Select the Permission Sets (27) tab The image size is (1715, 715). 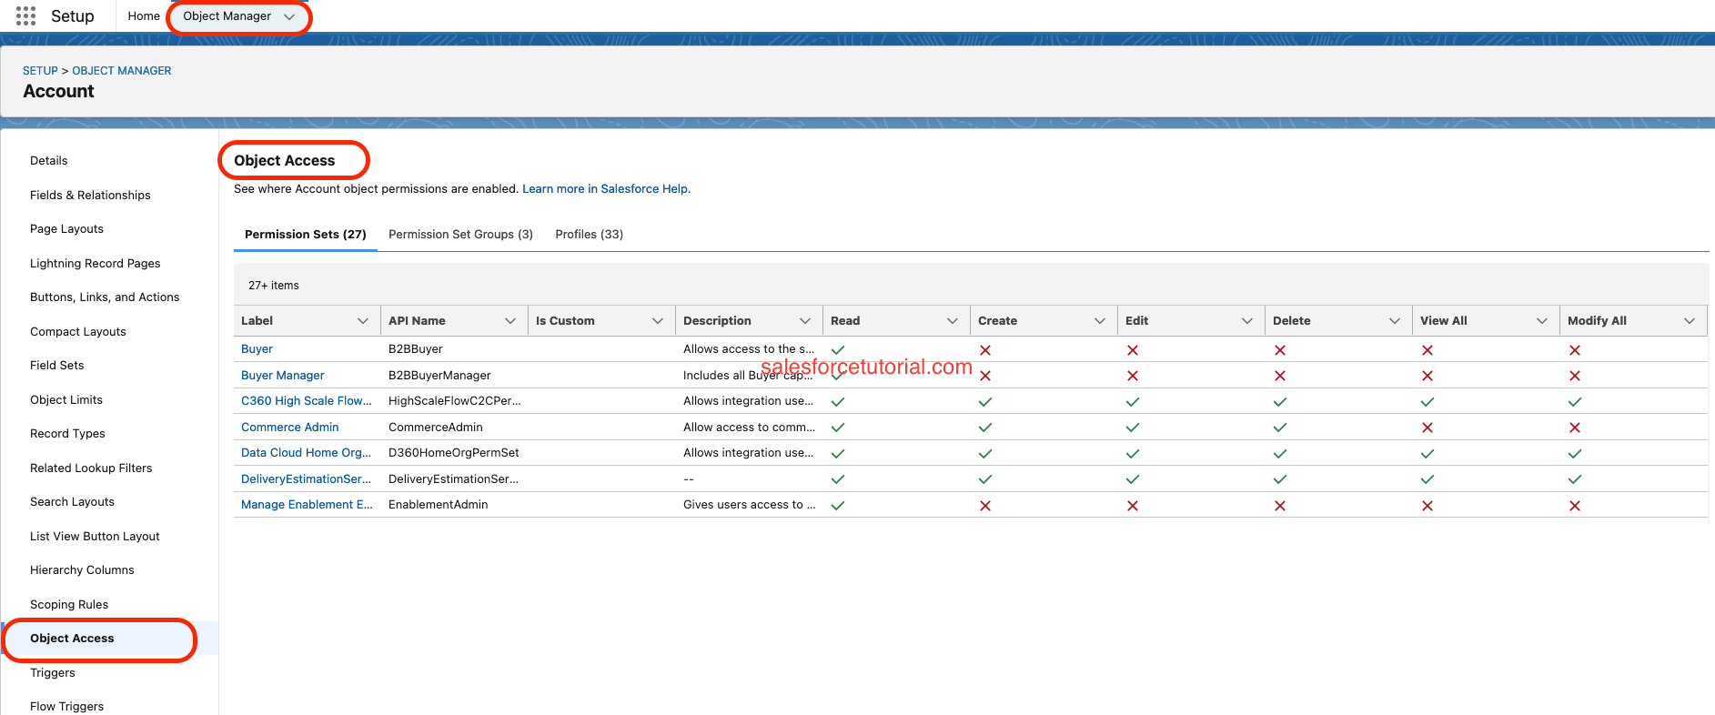coord(306,235)
